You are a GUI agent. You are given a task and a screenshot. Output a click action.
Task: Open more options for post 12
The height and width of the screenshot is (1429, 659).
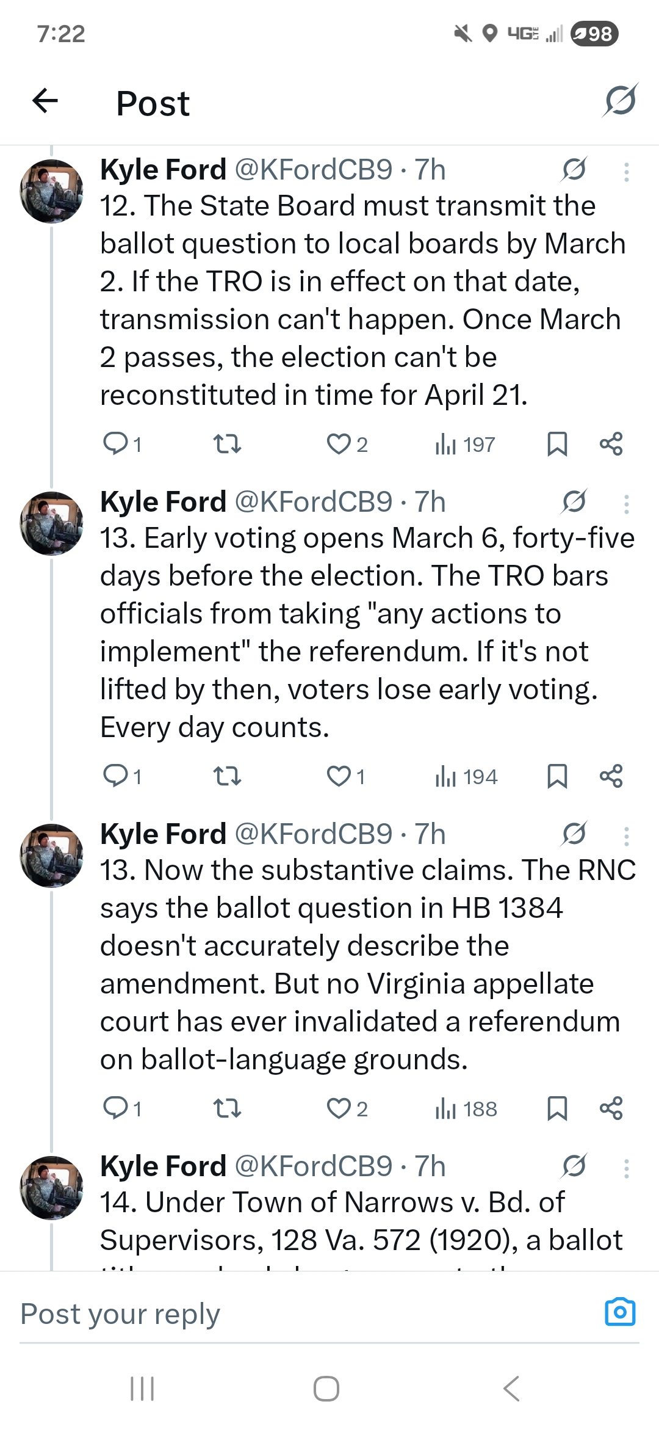point(626,172)
